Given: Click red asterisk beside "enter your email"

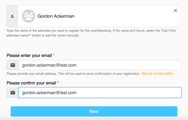Looking at the screenshot, I should pos(54,55).
